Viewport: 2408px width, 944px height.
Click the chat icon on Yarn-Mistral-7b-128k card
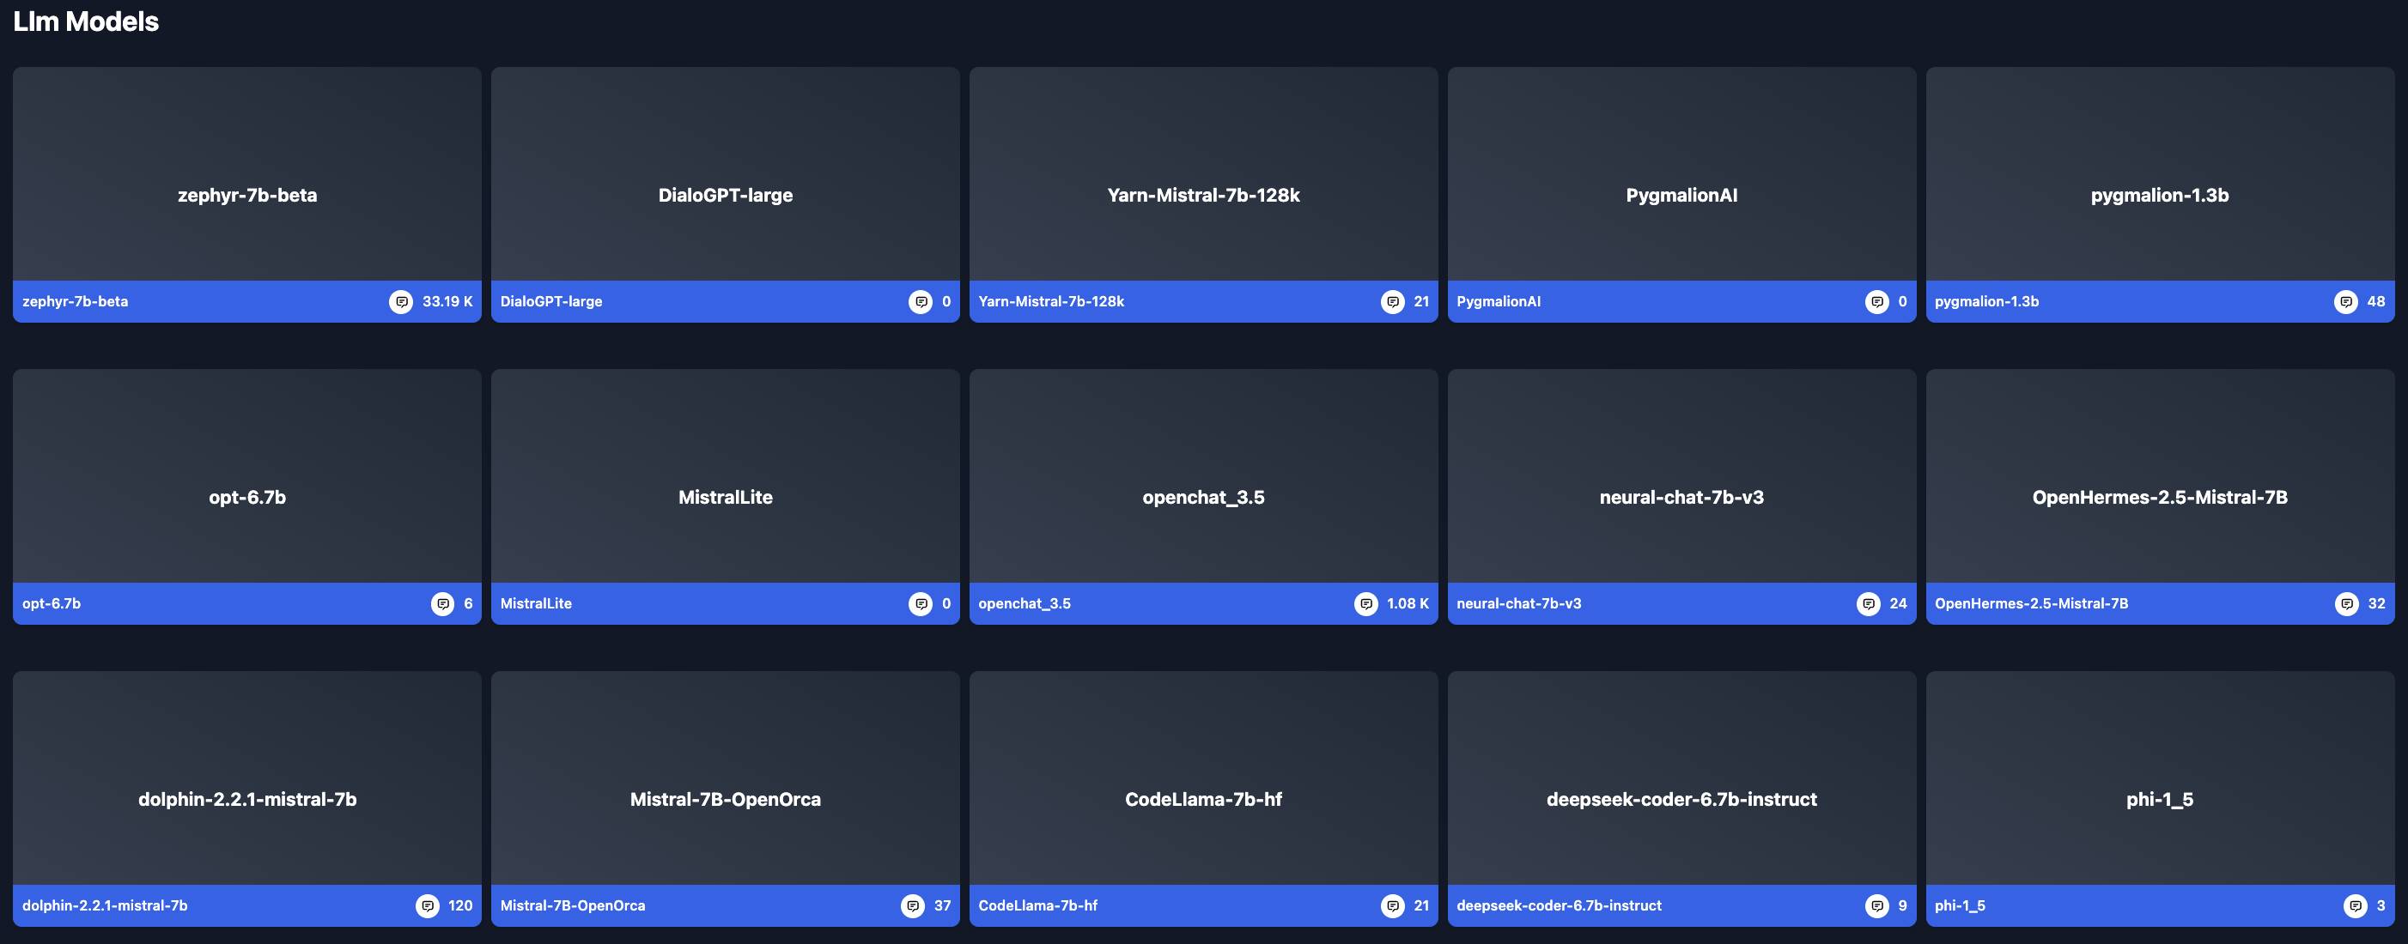coord(1393,301)
